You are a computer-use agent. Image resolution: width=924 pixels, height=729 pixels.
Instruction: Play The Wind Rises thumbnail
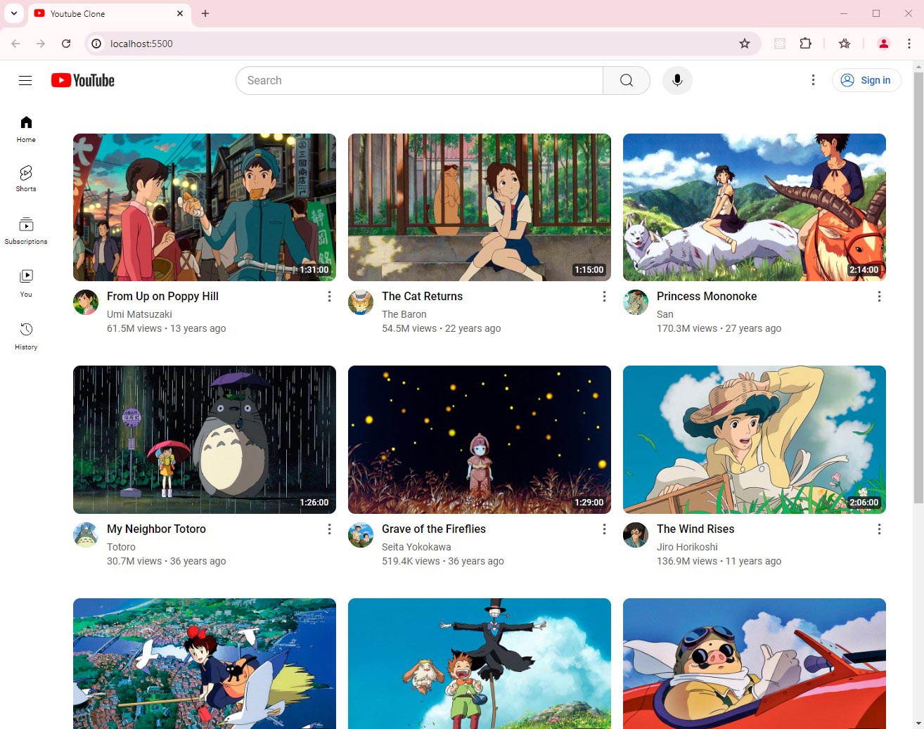click(x=755, y=440)
